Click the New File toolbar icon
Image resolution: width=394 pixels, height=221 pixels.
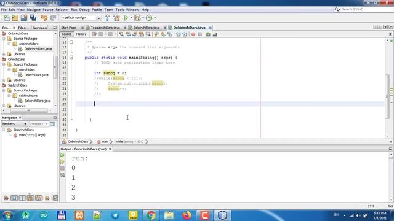(7, 18)
